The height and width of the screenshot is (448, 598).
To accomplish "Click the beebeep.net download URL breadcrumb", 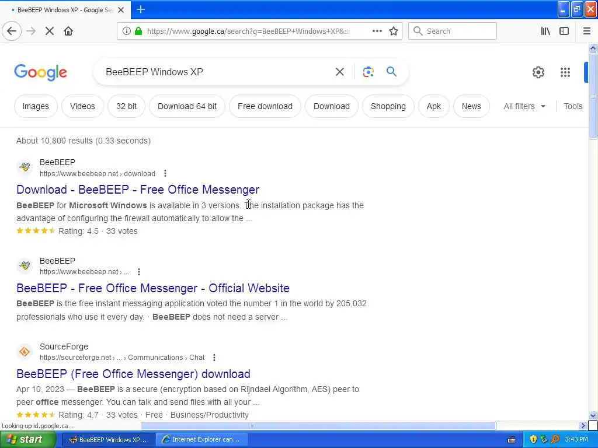I will (x=98, y=174).
